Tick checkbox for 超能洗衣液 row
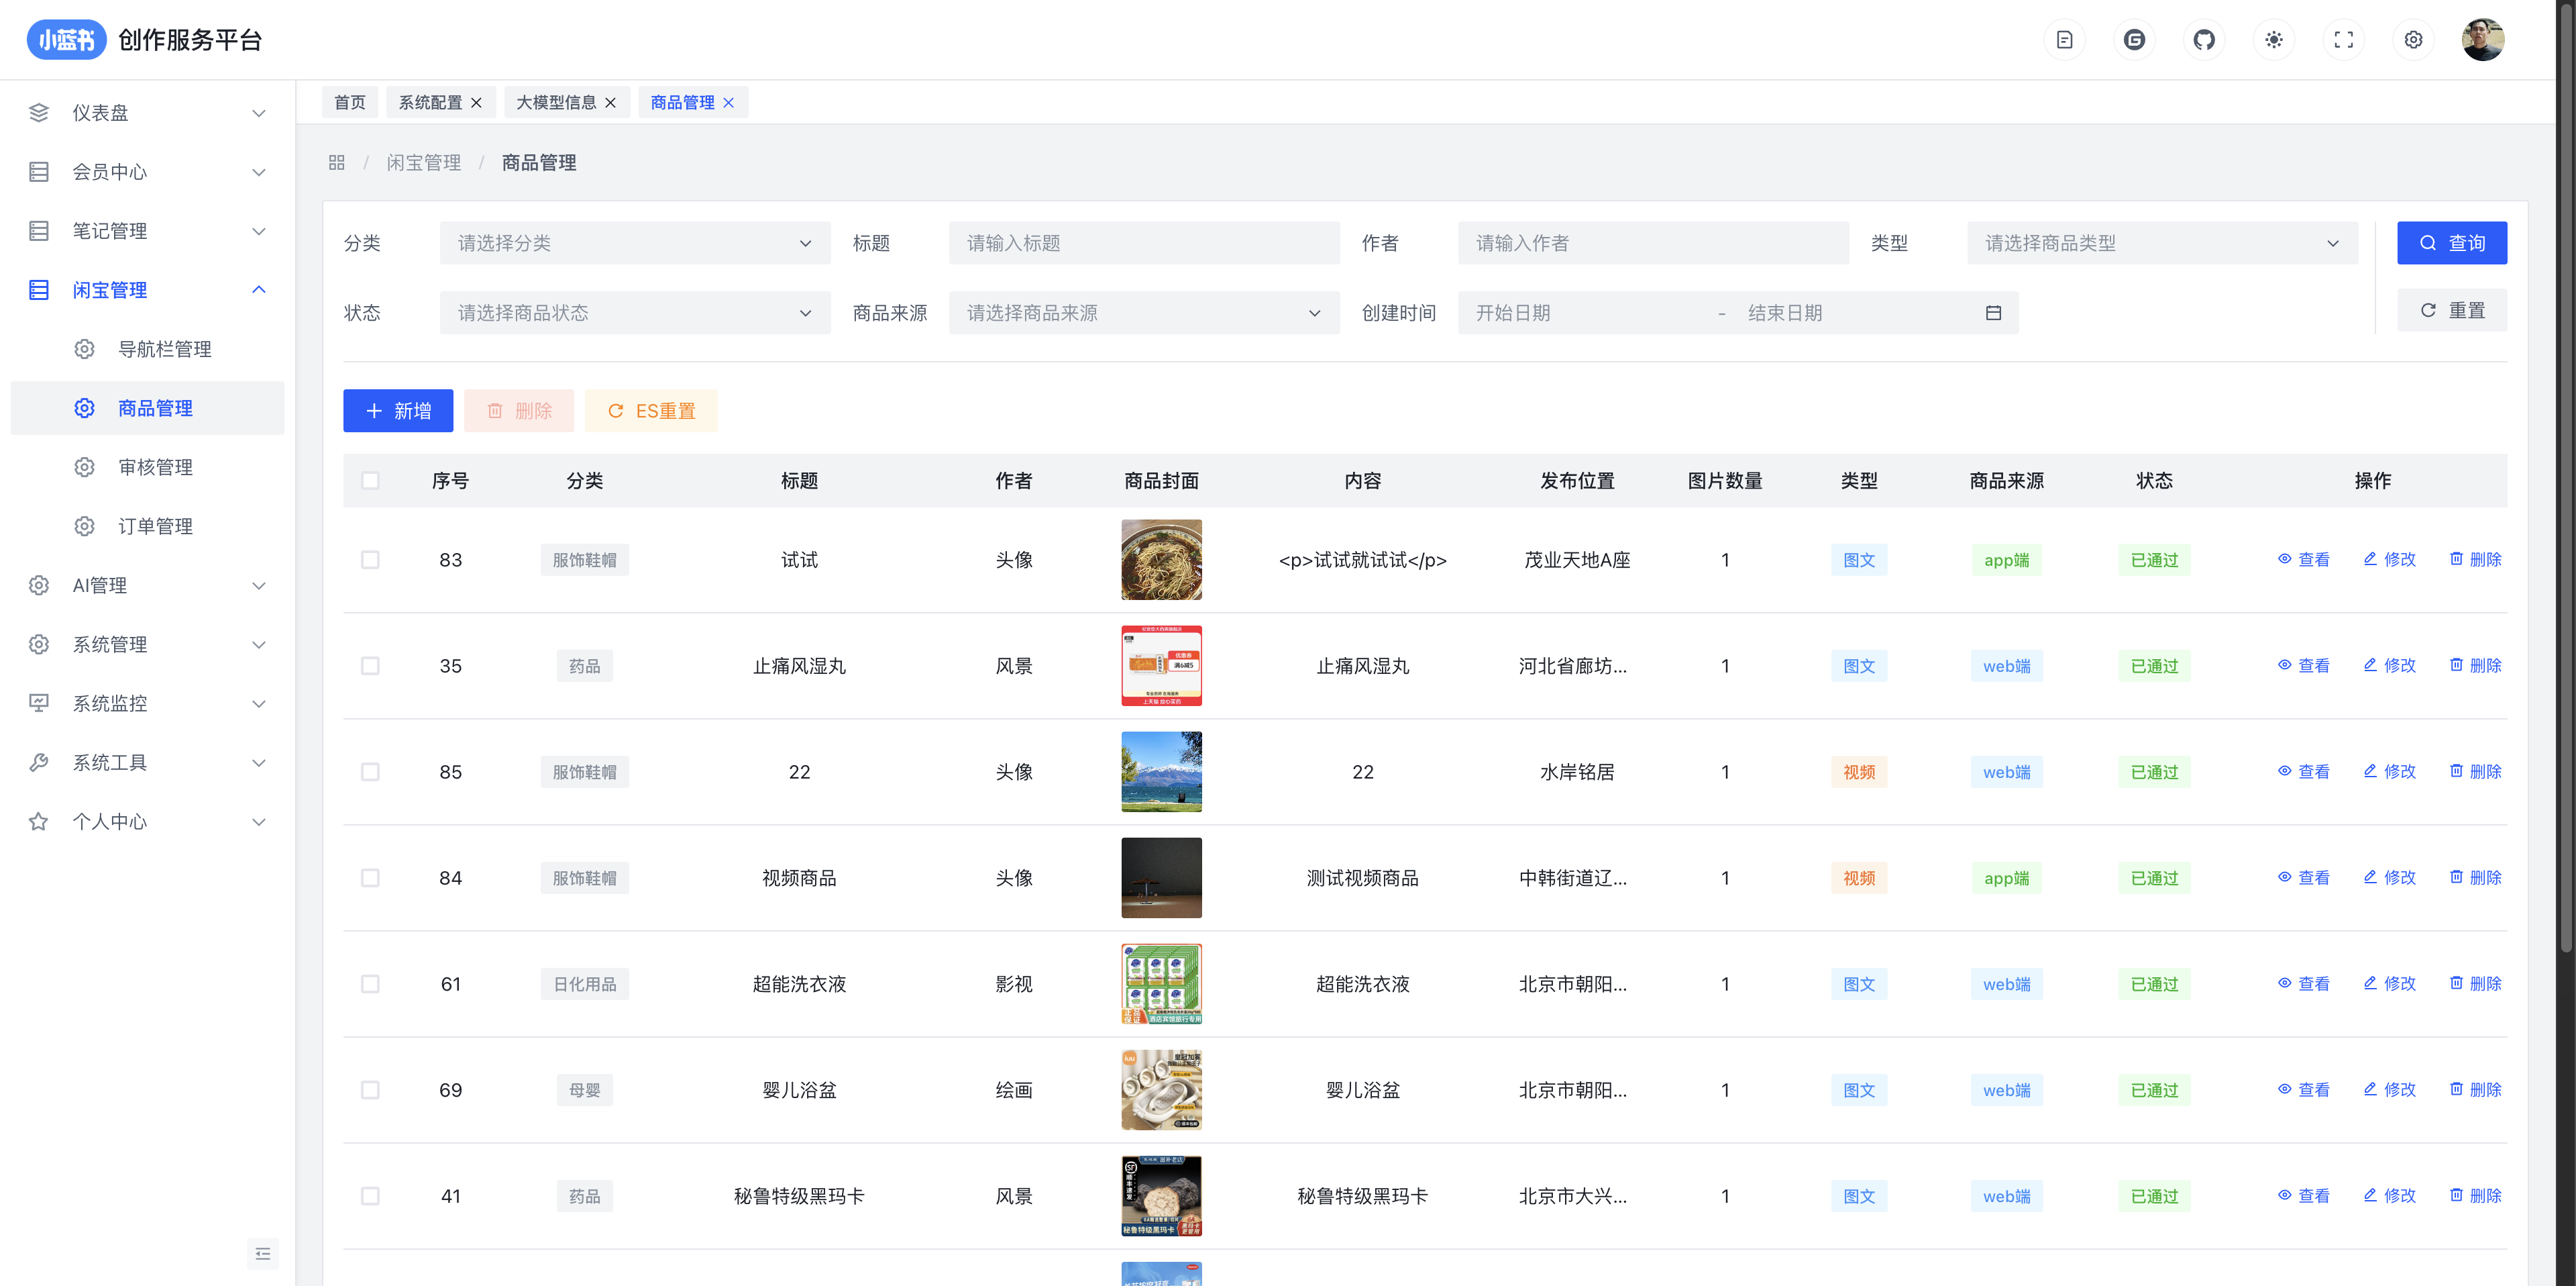Viewport: 2576px width, 1286px height. 370,985
